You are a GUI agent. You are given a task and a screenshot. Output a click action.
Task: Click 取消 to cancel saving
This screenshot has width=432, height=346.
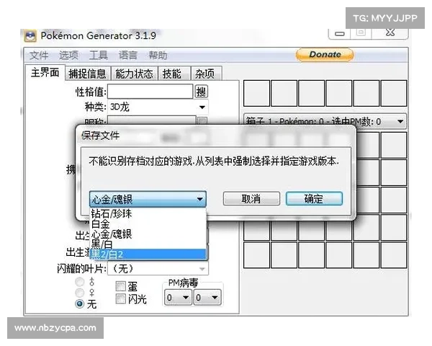(x=251, y=199)
